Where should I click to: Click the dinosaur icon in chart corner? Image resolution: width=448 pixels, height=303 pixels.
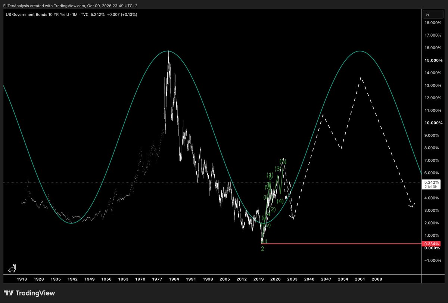click(12, 268)
